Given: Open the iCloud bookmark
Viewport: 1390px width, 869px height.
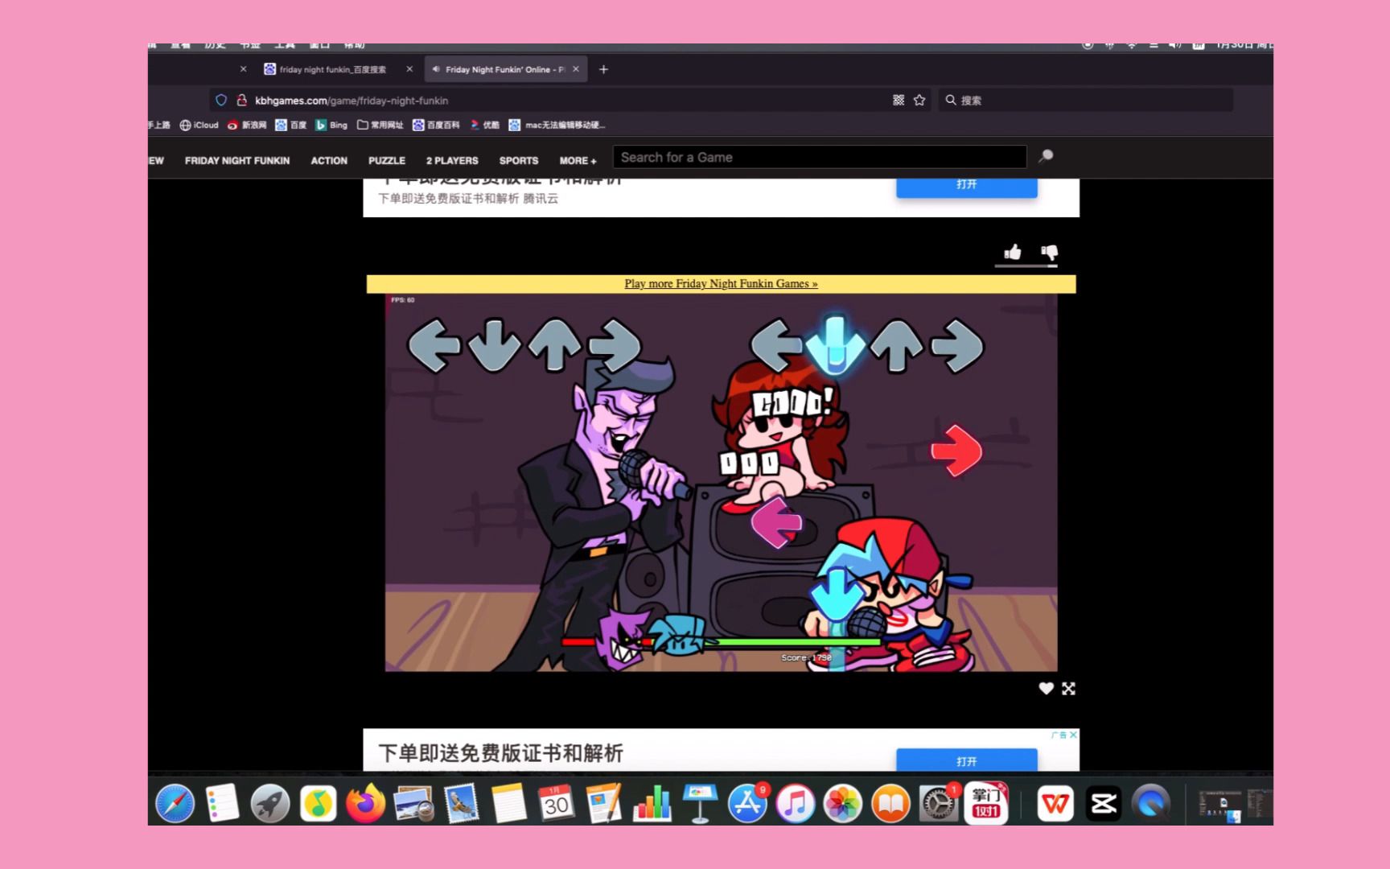Looking at the screenshot, I should 199,125.
